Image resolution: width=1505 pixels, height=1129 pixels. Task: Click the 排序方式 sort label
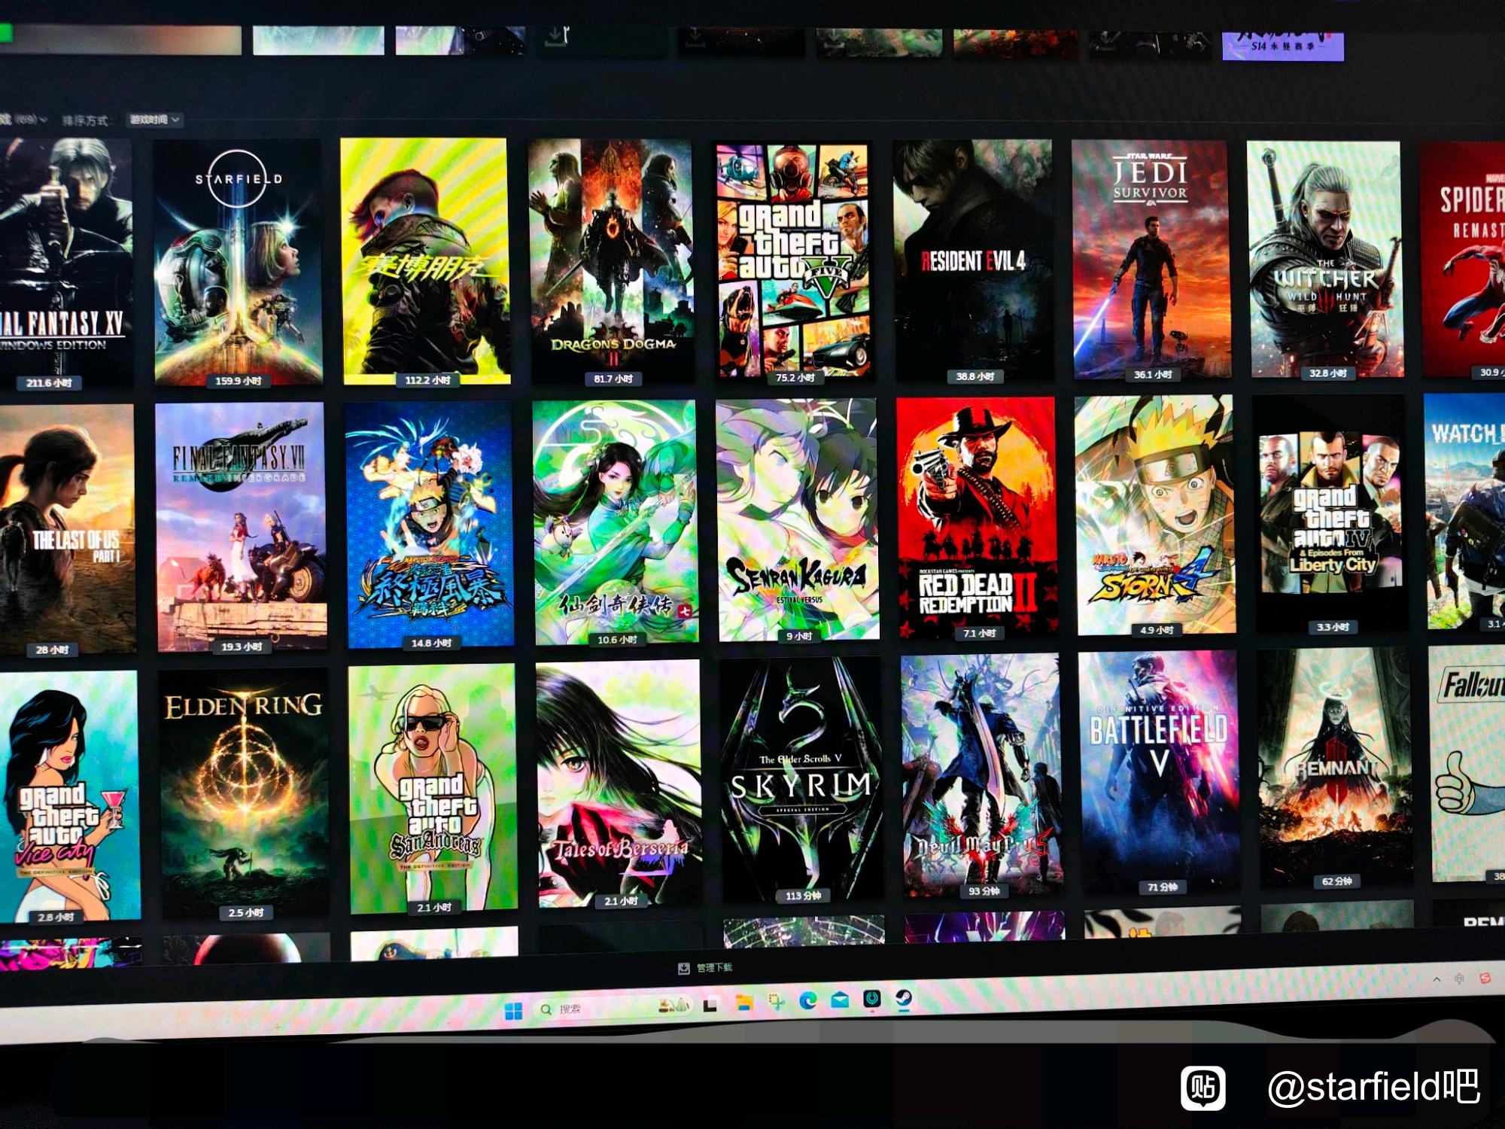84,120
